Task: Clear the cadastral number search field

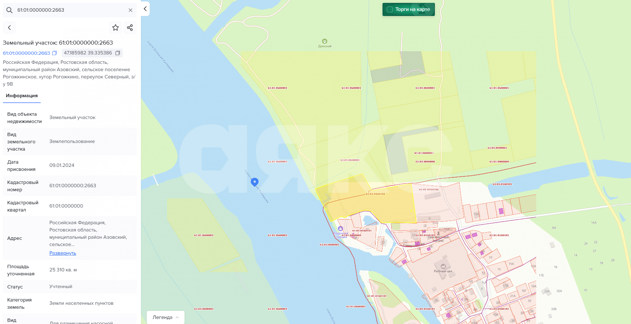Action: coord(130,10)
